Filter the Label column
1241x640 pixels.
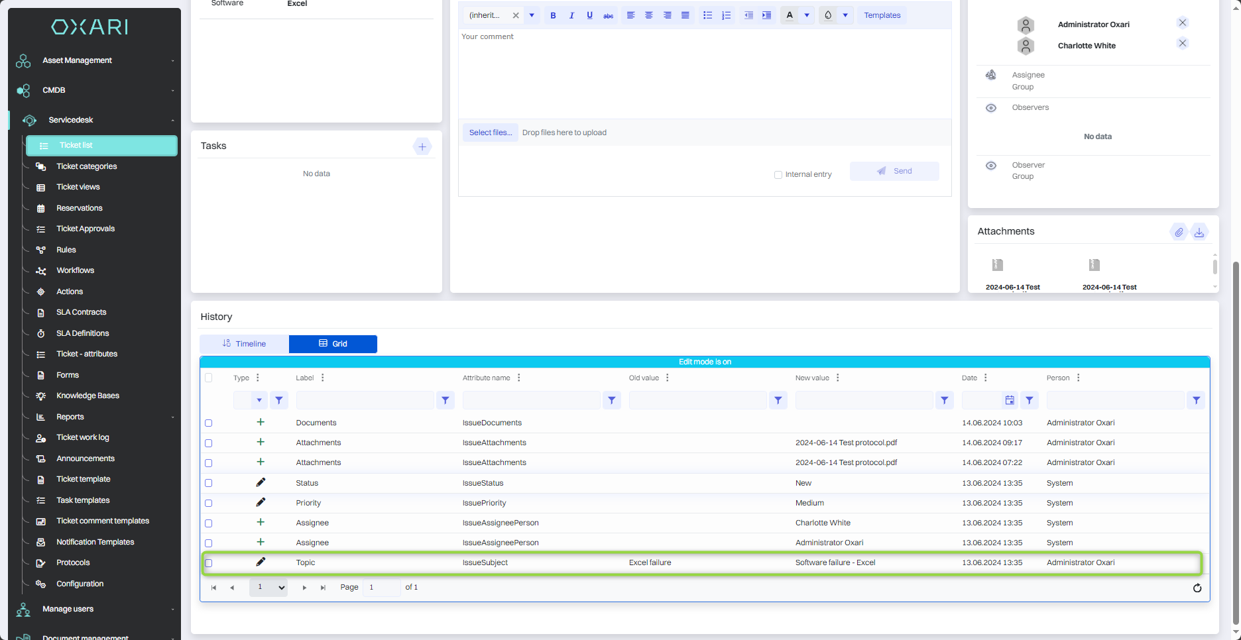click(445, 400)
